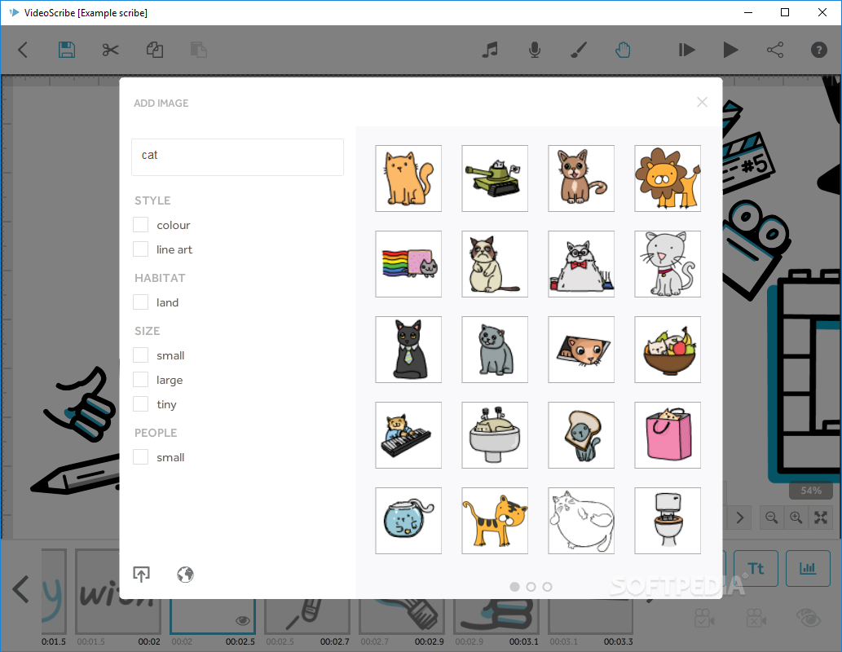Select the grey chubby cat image
Screen dimensions: 842x652
[x=495, y=350]
